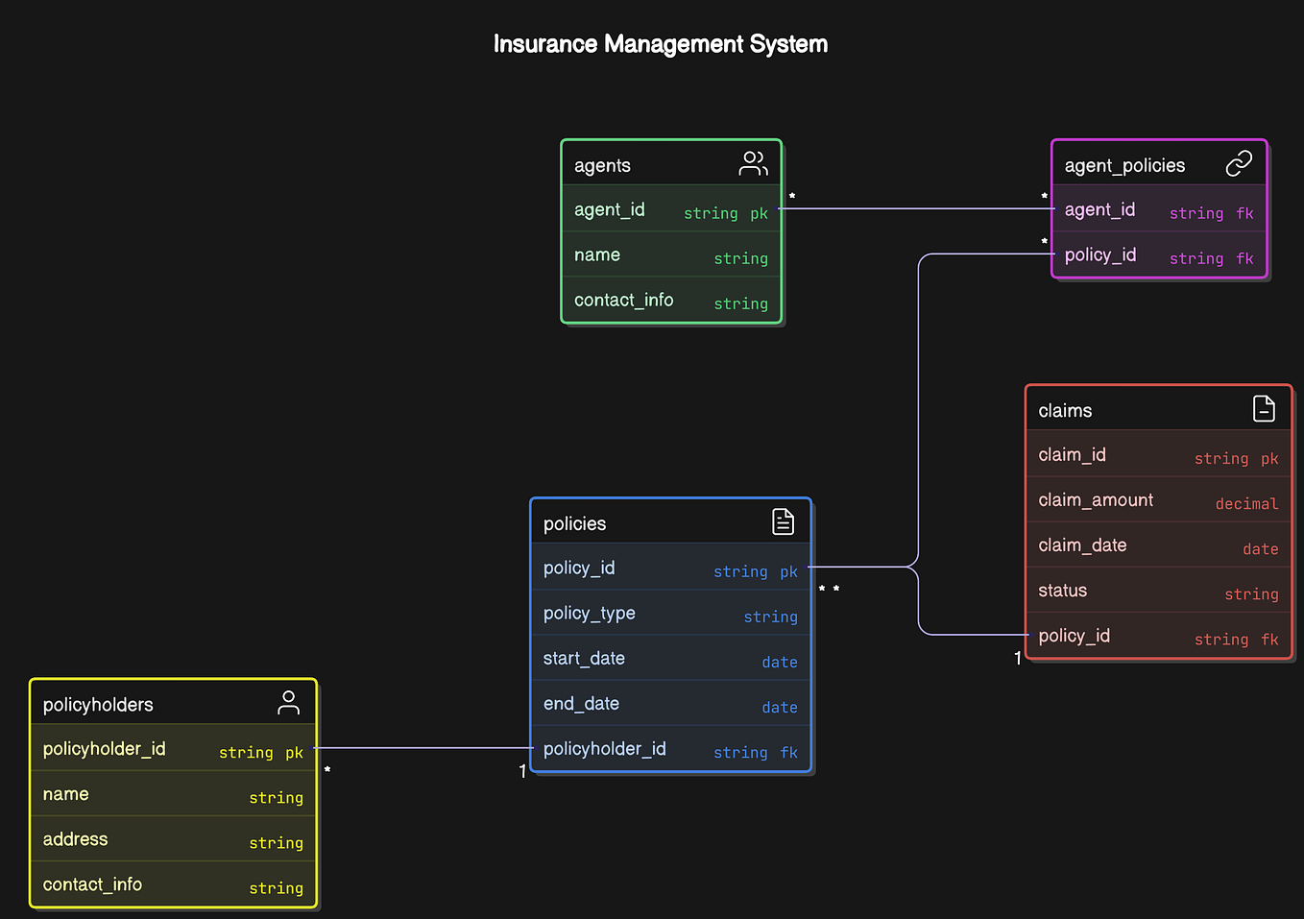Select the agents table title text

pyautogui.click(x=602, y=165)
